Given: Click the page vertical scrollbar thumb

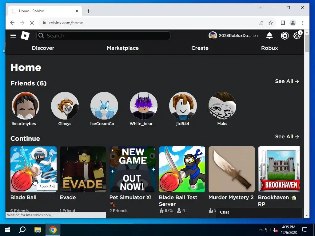Looking at the screenshot, I should click(x=307, y=43).
